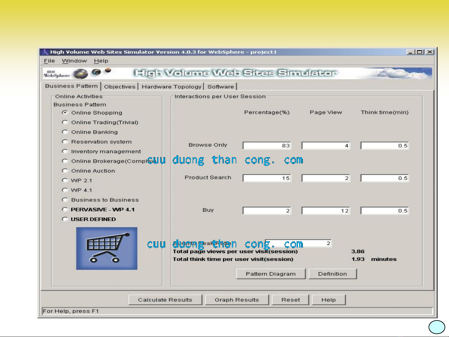Screen dimensions: 449x337
Task: Select the Online Banking option
Action: pyautogui.click(x=65, y=132)
